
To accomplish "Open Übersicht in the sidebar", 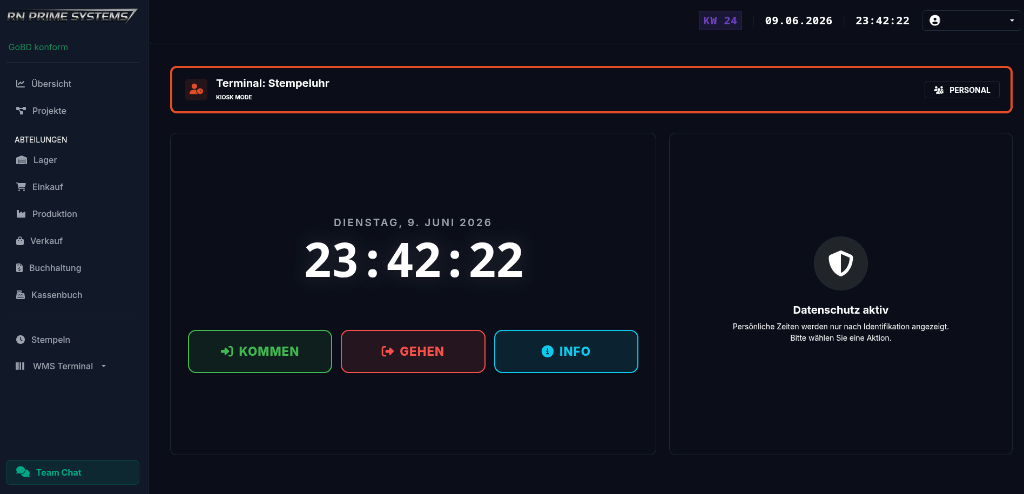I will [x=73, y=84].
